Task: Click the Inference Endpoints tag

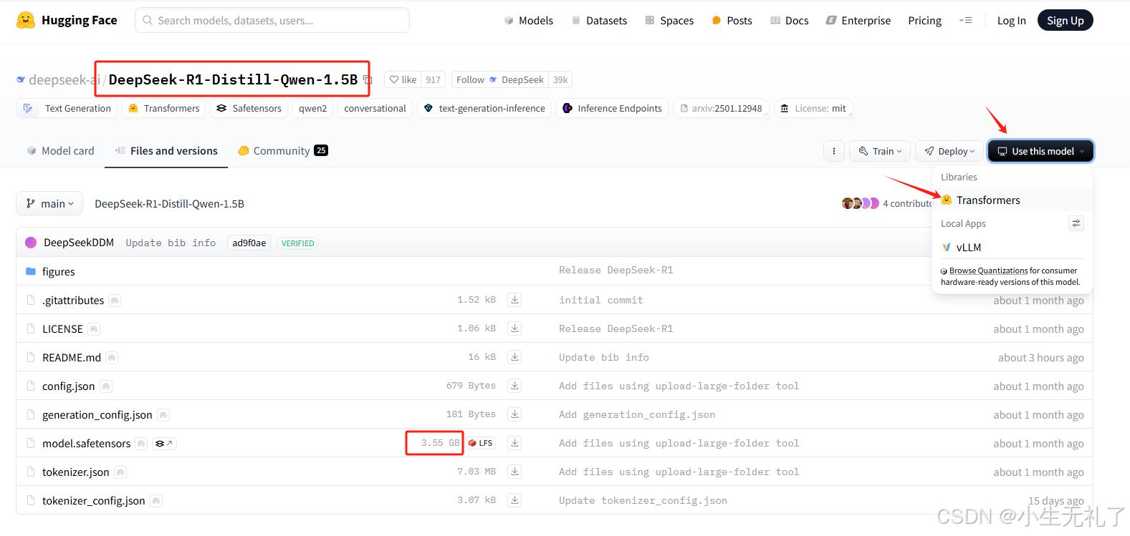Action: tap(613, 108)
